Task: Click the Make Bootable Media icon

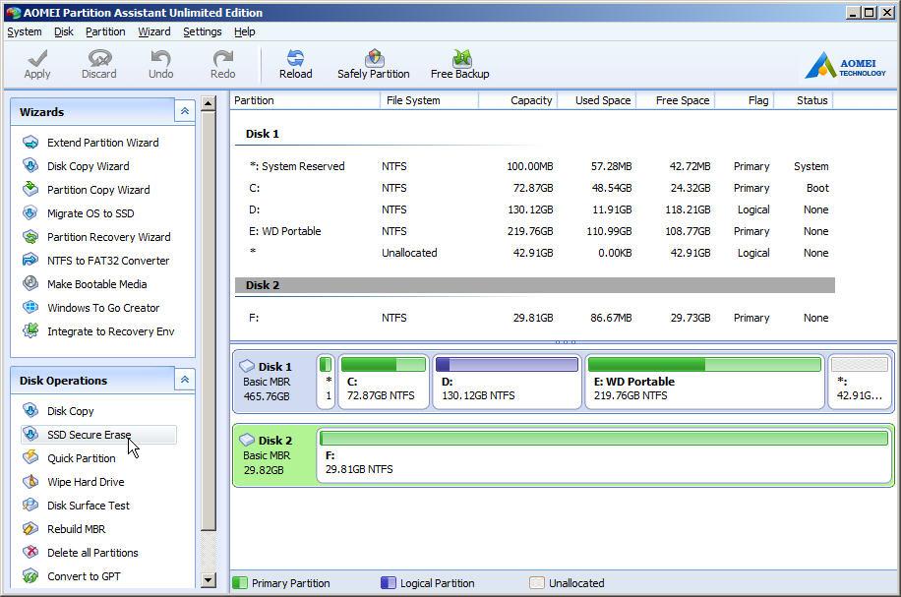Action: pyautogui.click(x=30, y=283)
